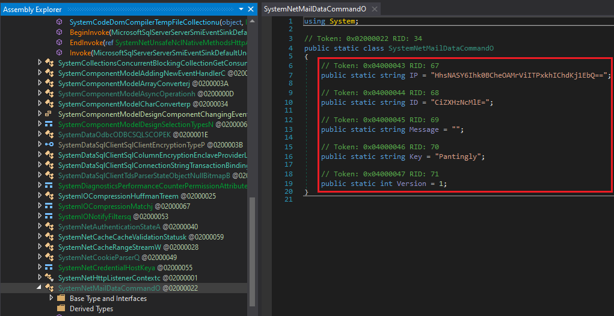Click the method icon beside SystemCodeDomCompilerTempFileCollectionu

[x=59, y=22]
